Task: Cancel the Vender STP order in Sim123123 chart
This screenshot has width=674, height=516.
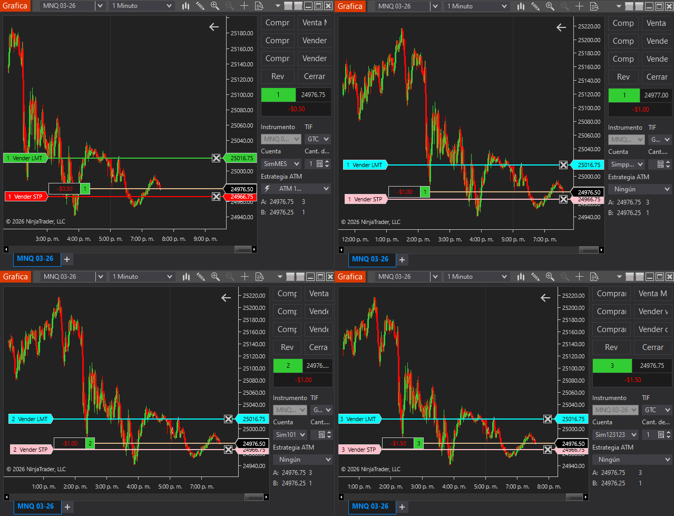Action: tap(548, 450)
